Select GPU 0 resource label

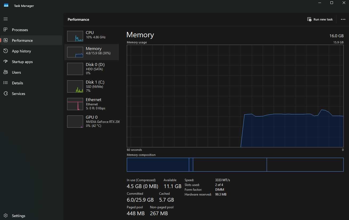92,117
